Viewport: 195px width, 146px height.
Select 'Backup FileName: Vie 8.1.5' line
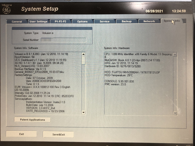tap(30, 69)
